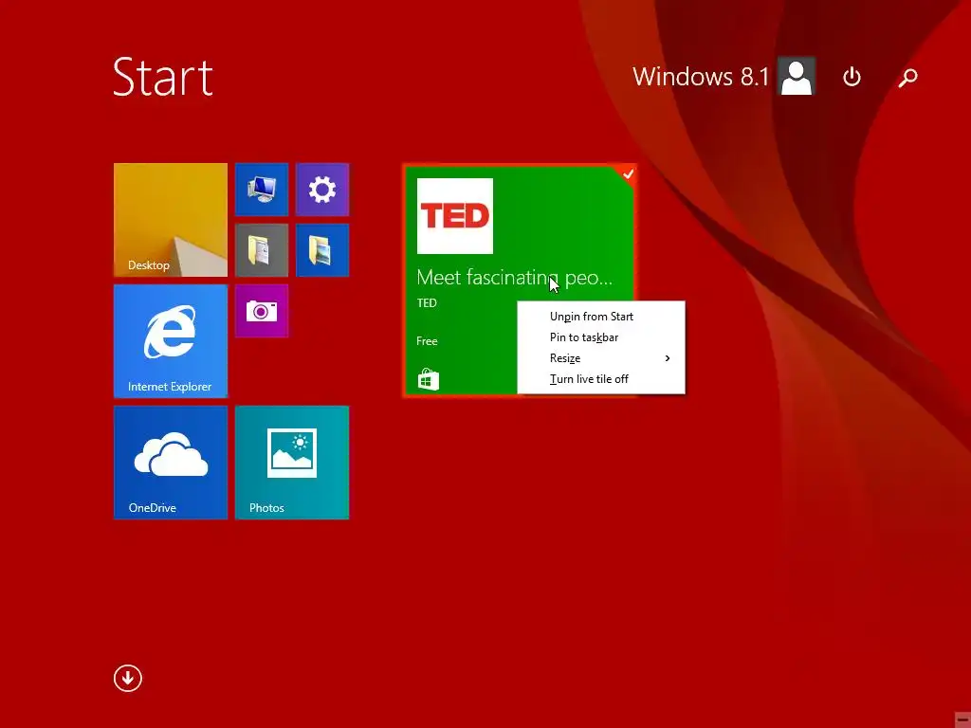Click the Start heading text
Viewport: 971px width, 728px height.
[x=163, y=77]
